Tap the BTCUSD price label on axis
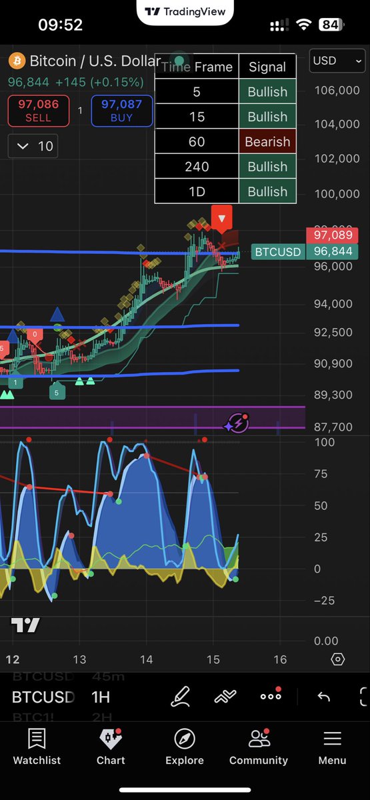Screen dimensions: 370x800 (x=279, y=252)
